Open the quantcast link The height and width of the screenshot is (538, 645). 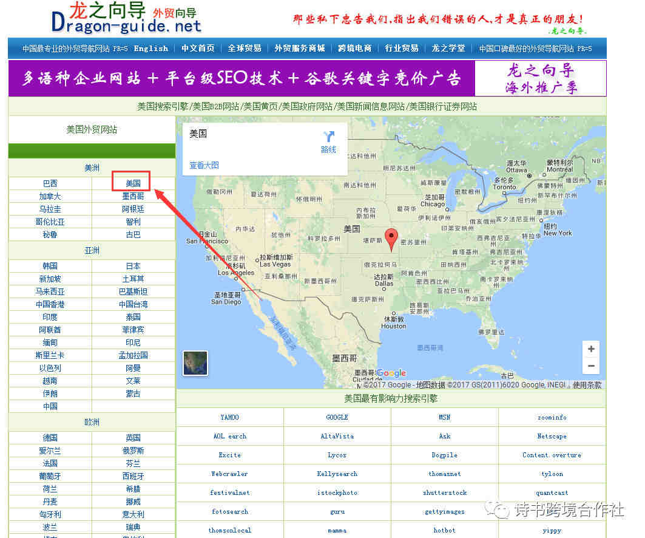[x=552, y=492]
